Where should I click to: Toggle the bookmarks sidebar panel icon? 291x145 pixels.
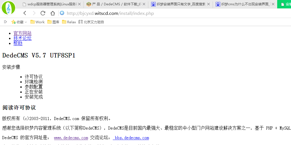[x=5, y=22]
